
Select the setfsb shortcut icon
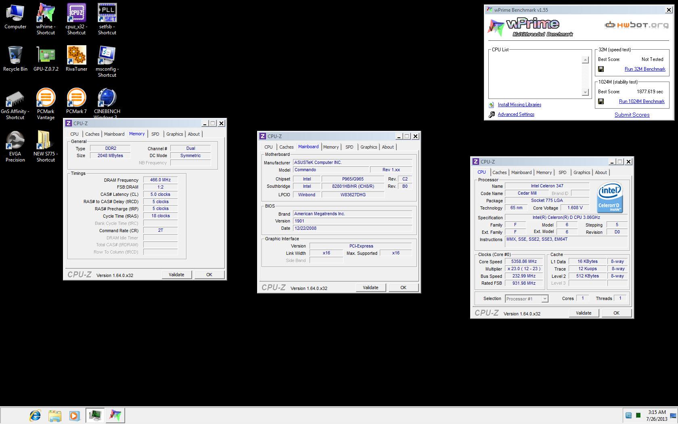point(107,19)
